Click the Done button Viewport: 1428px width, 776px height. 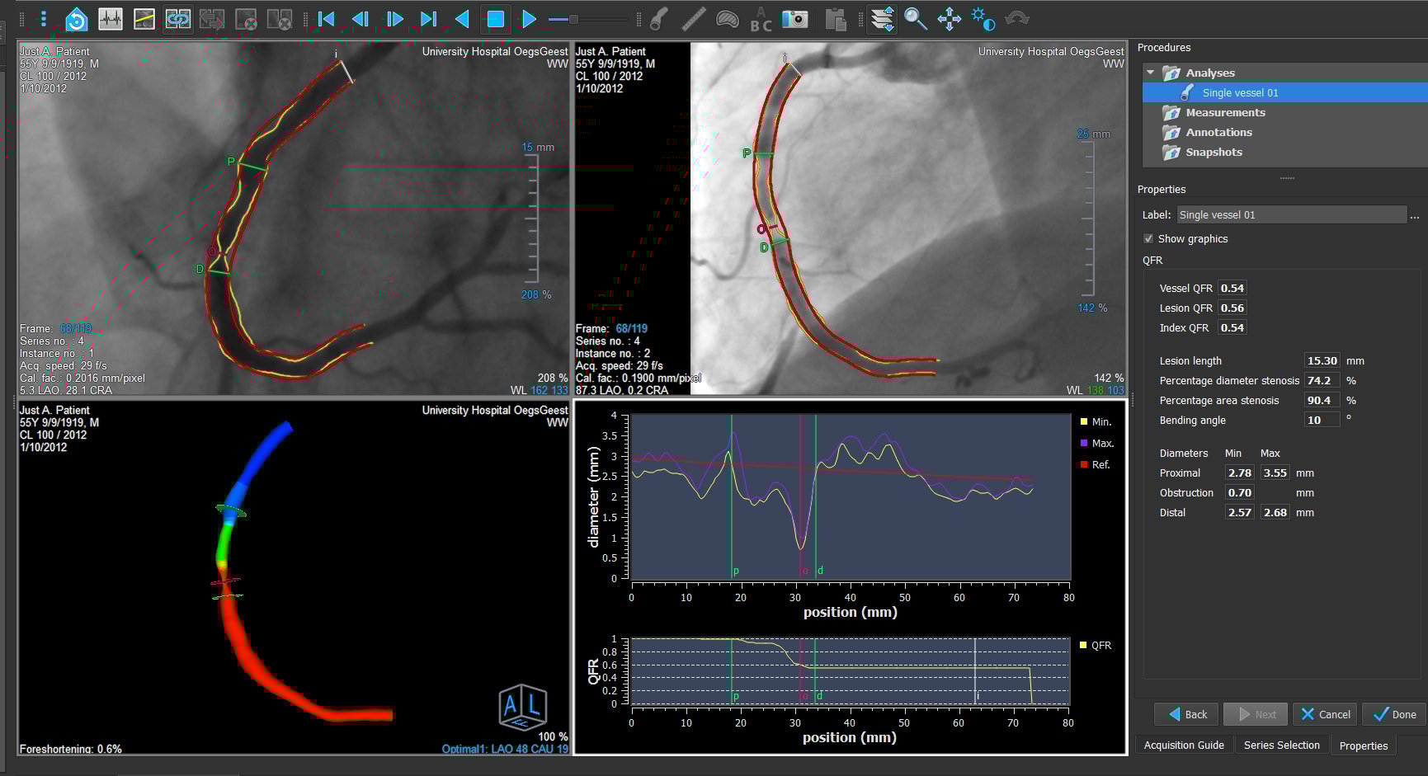coord(1395,714)
